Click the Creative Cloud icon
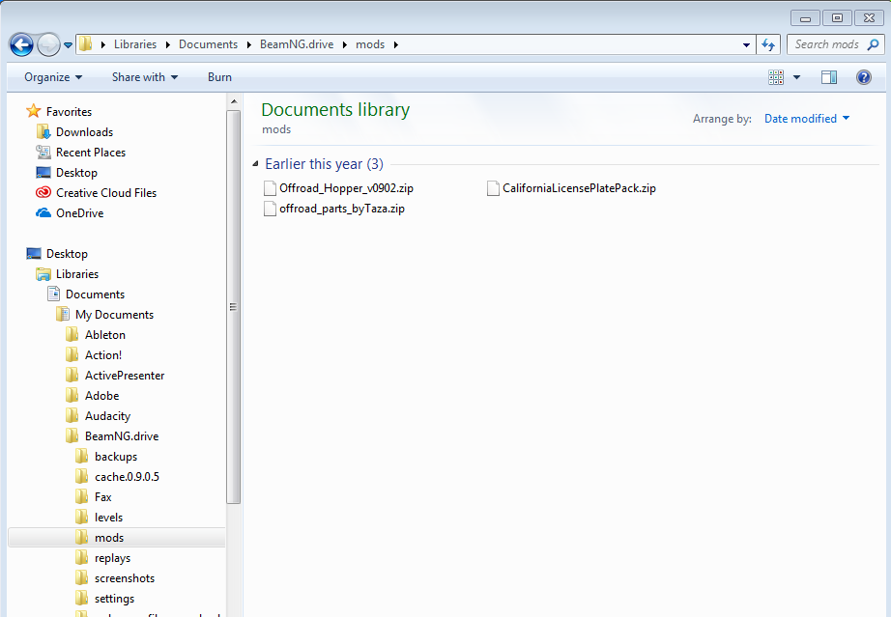This screenshot has height=617, width=891. [x=43, y=192]
